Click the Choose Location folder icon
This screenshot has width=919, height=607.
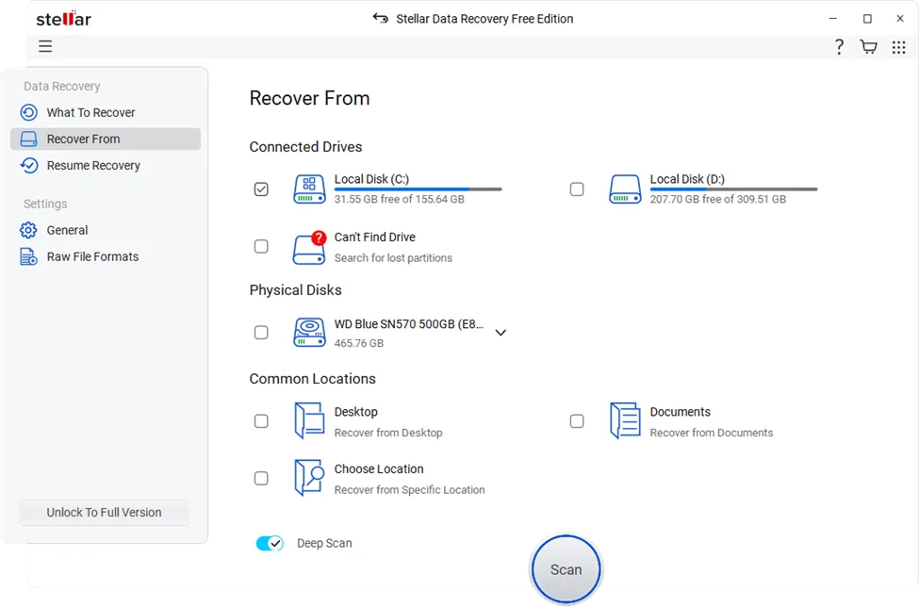click(x=309, y=478)
